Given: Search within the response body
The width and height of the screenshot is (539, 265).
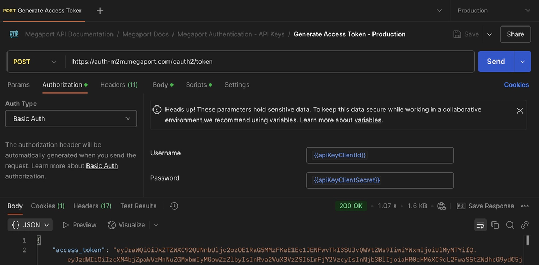Looking at the screenshot, I should 510,225.
